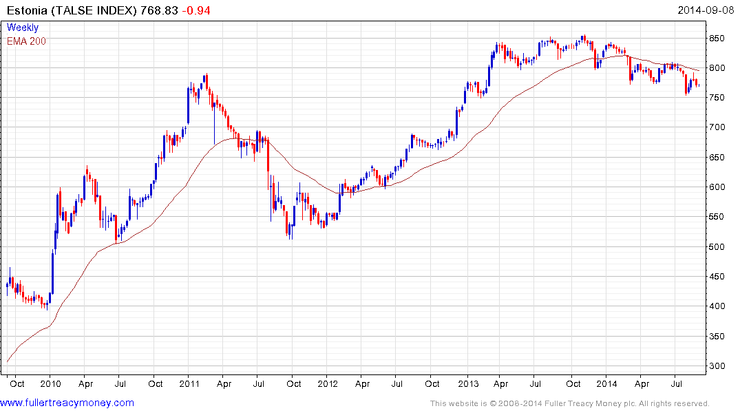The image size is (740, 413).
Task: Click the 2012 year label on time axis
Action: [328, 383]
